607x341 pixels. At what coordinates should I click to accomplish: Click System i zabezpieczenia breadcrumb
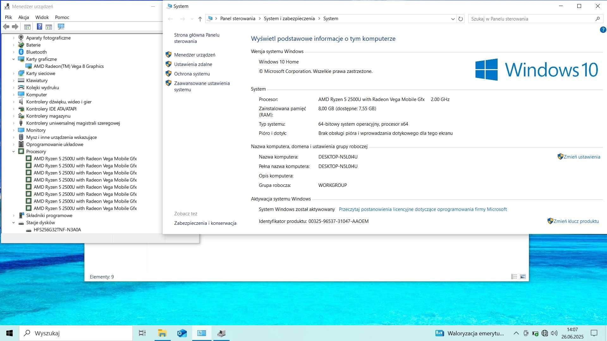coord(289,19)
